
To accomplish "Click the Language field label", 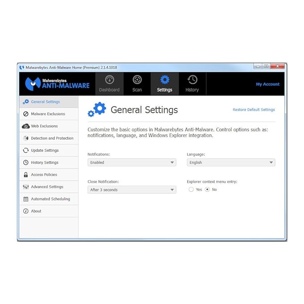I will pyautogui.click(x=196, y=154).
